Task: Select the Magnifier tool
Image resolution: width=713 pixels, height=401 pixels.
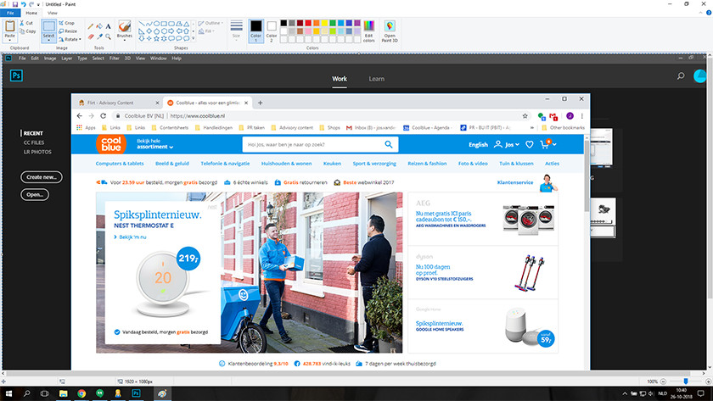Action: tap(108, 36)
